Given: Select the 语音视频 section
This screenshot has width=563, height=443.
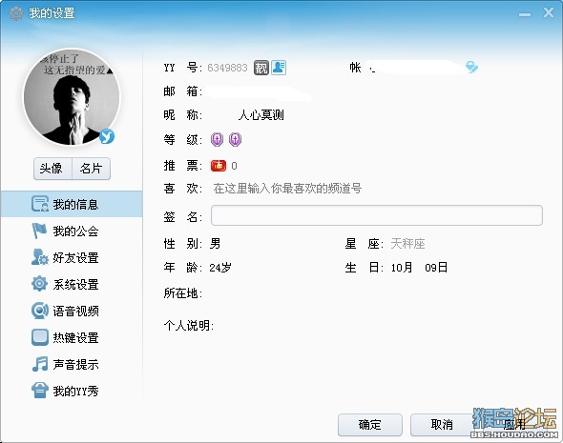Looking at the screenshot, I should [x=72, y=311].
